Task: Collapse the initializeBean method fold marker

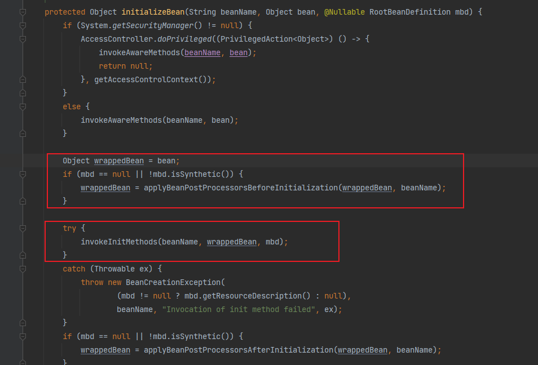Action: pyautogui.click(x=23, y=12)
